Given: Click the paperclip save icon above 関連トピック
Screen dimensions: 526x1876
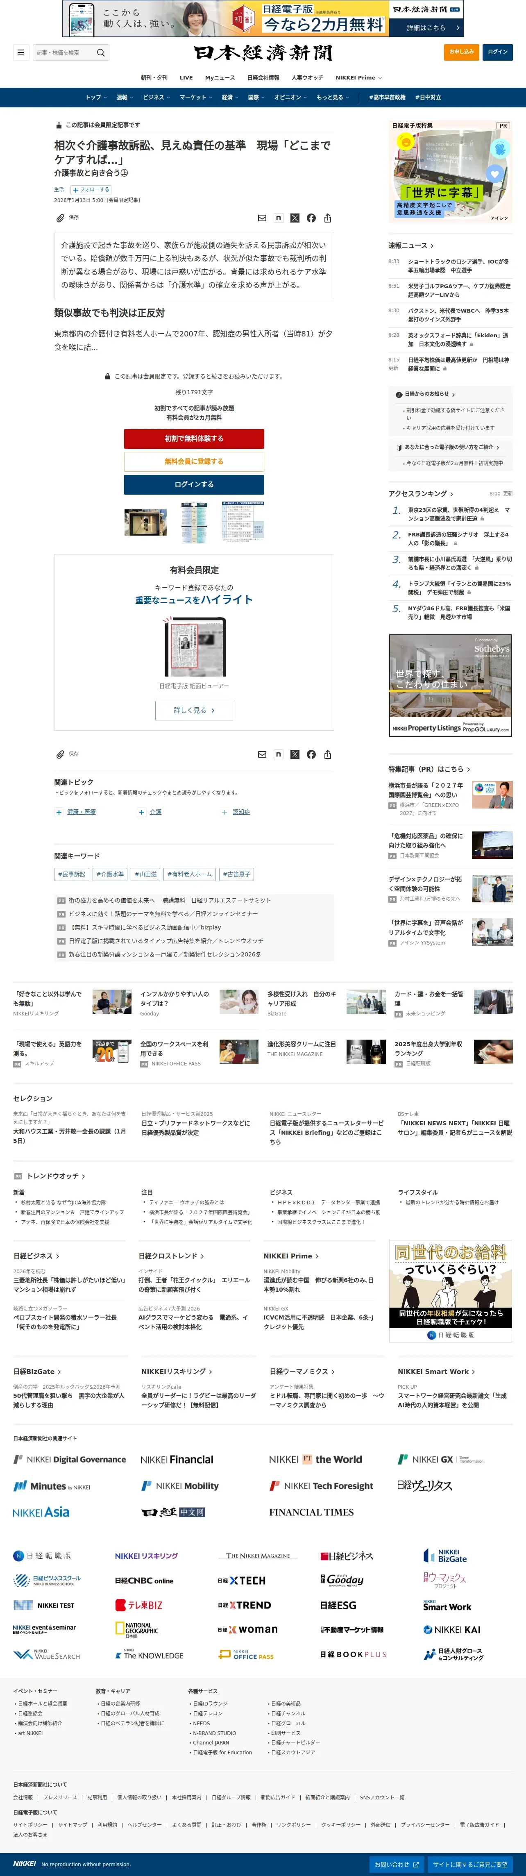Looking at the screenshot, I should pos(61,754).
